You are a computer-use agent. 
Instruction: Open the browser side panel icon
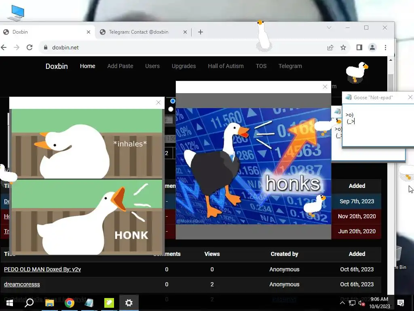pyautogui.click(x=359, y=48)
